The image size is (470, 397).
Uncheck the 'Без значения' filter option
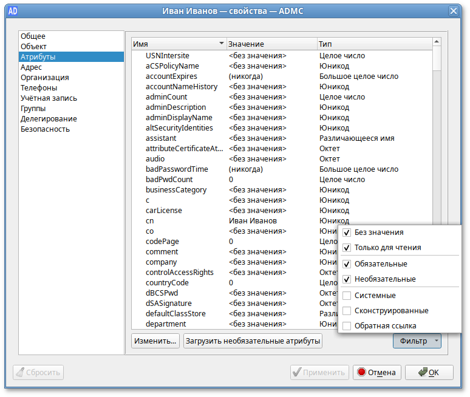[347, 232]
